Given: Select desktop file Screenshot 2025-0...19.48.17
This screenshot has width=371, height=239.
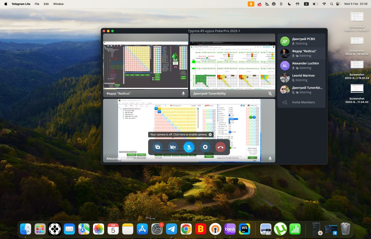Looking at the screenshot, I should click(357, 22).
